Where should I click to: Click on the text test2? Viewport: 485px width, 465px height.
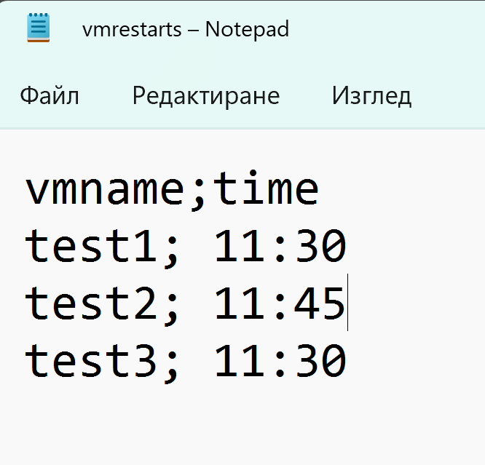tap(91, 303)
